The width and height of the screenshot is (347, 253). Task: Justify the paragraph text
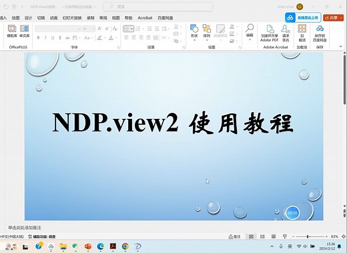click(x=148, y=37)
